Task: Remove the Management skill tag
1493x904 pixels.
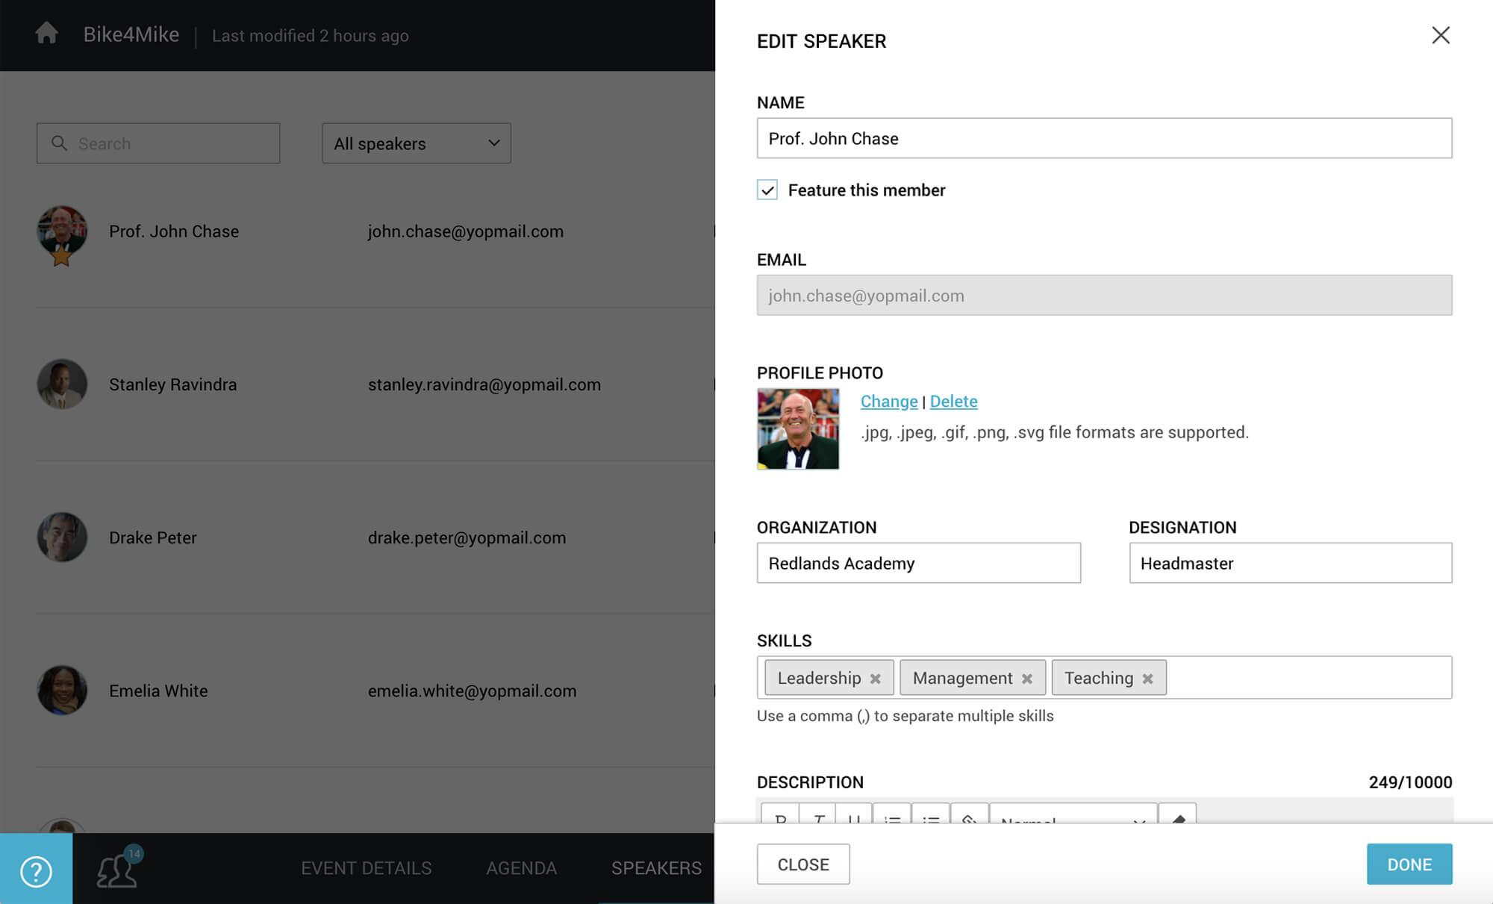Action: point(1026,679)
